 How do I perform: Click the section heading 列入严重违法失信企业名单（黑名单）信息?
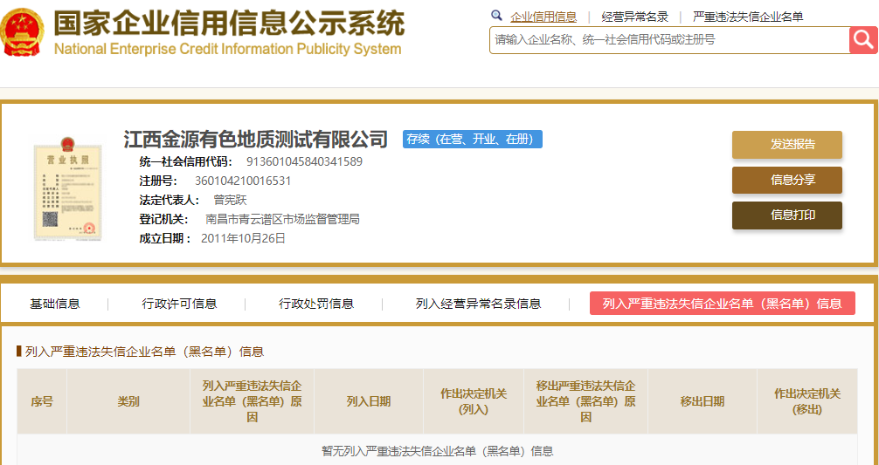tap(145, 352)
